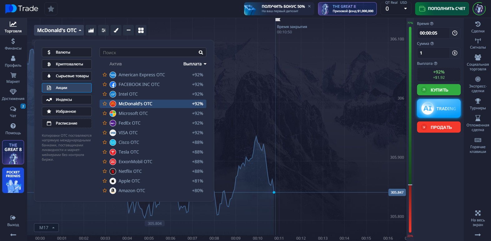Click ПОПОЛНИТЬ СЧЕТ deposit button
Screen dimensions: 491x241
pos(443,9)
